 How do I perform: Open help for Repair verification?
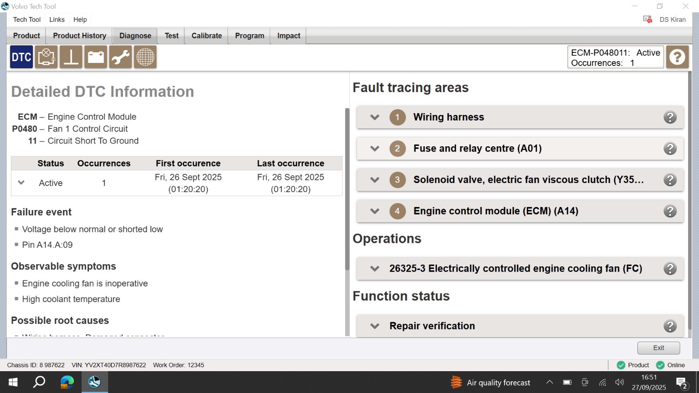tap(670, 326)
